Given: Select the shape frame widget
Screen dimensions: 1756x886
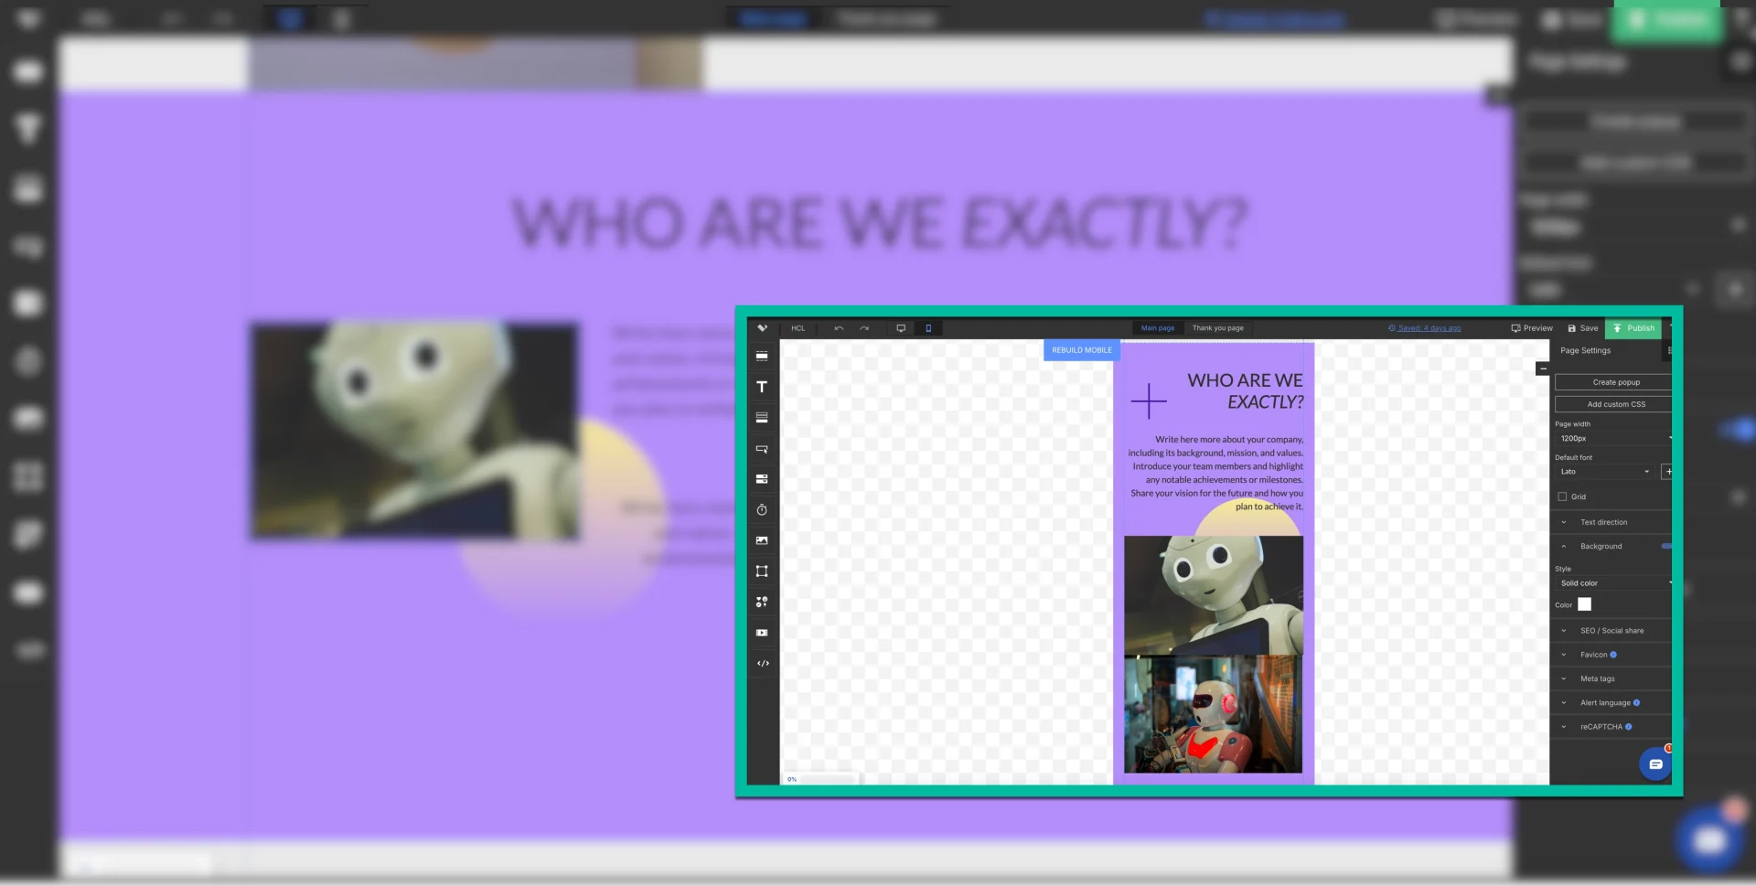Looking at the screenshot, I should coord(762,571).
